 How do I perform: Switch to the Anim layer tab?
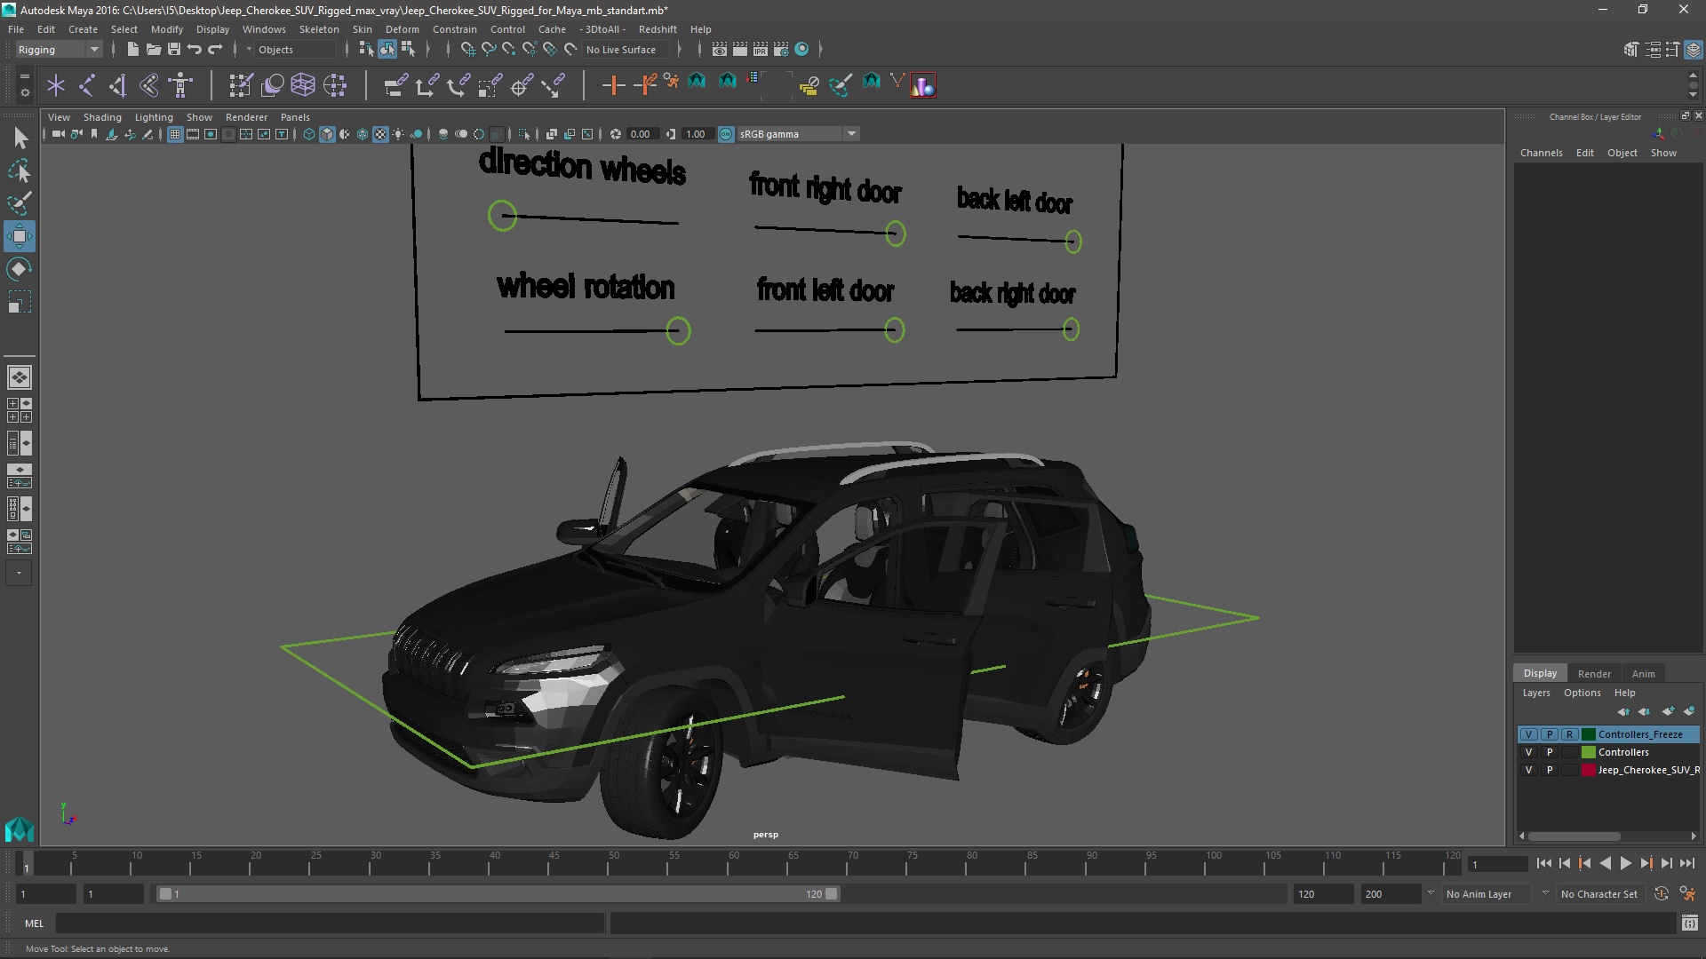click(1643, 673)
